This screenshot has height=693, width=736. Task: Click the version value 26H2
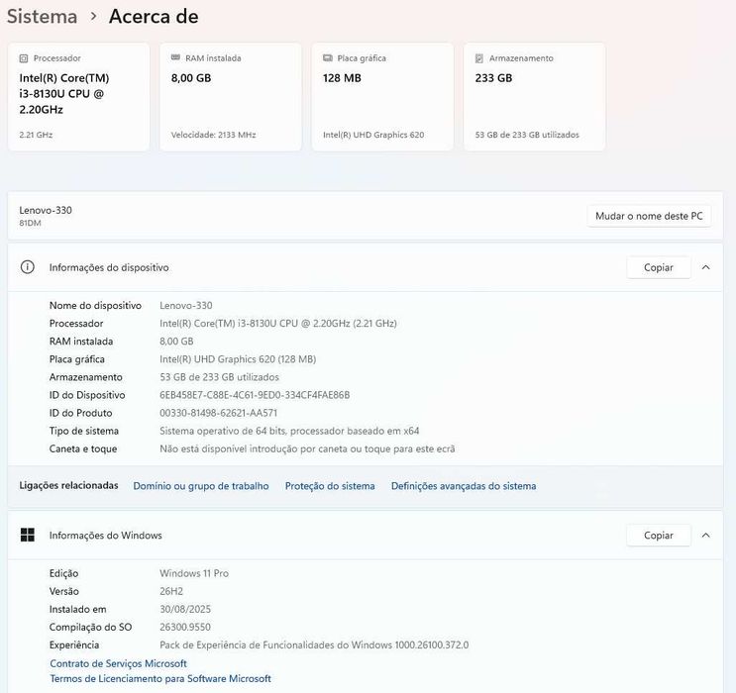pyautogui.click(x=171, y=591)
